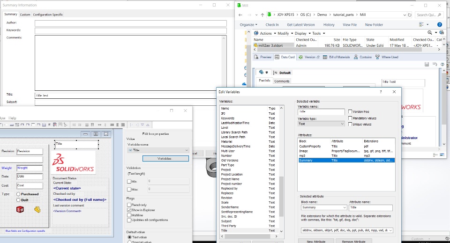Click the magnifier in Search Quick box
Viewport: 450px width, 243px height.
439,15
